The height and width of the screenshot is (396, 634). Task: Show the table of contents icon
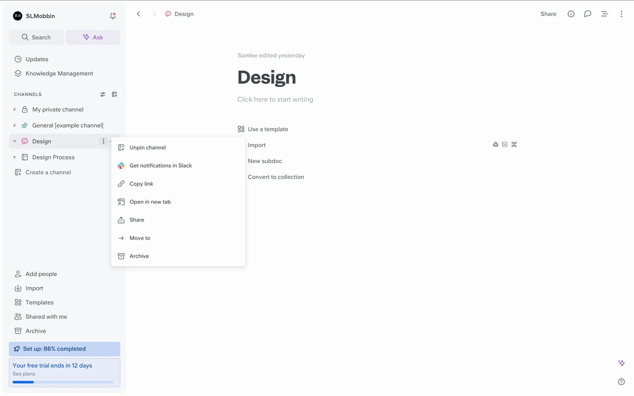604,14
